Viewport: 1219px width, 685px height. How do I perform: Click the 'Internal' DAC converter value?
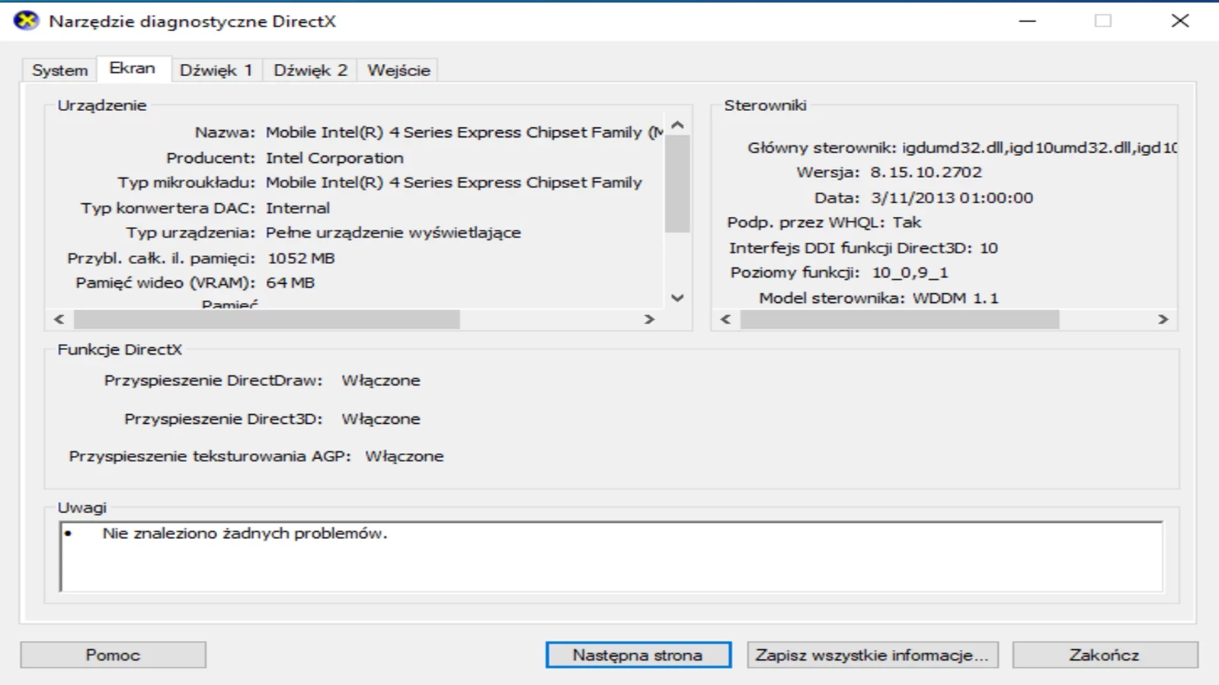[298, 208]
